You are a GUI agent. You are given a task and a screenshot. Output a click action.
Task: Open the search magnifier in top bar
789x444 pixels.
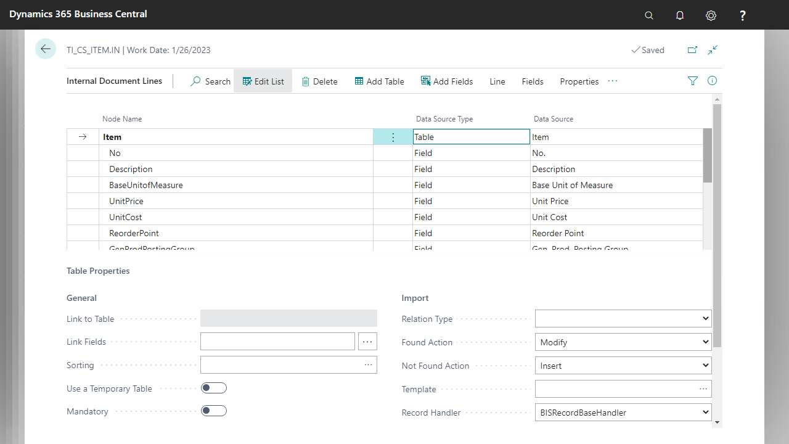click(649, 15)
